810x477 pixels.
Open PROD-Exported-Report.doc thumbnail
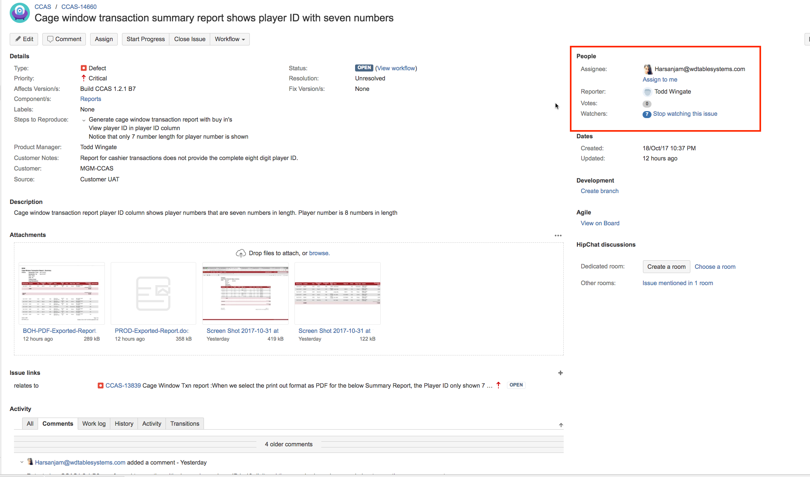pyautogui.click(x=153, y=293)
